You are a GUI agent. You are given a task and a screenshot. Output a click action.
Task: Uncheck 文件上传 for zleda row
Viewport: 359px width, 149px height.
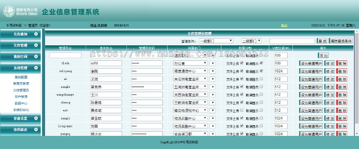(242, 63)
